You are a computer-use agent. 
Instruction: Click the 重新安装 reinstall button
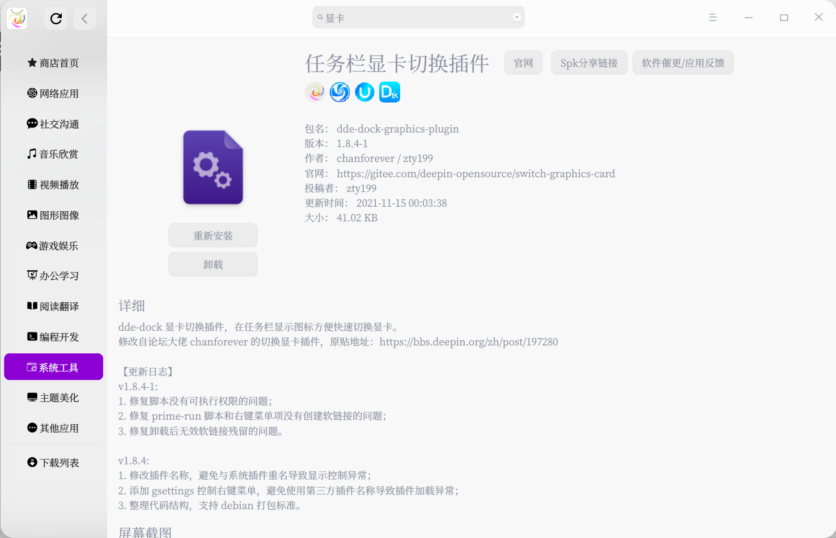(x=213, y=236)
